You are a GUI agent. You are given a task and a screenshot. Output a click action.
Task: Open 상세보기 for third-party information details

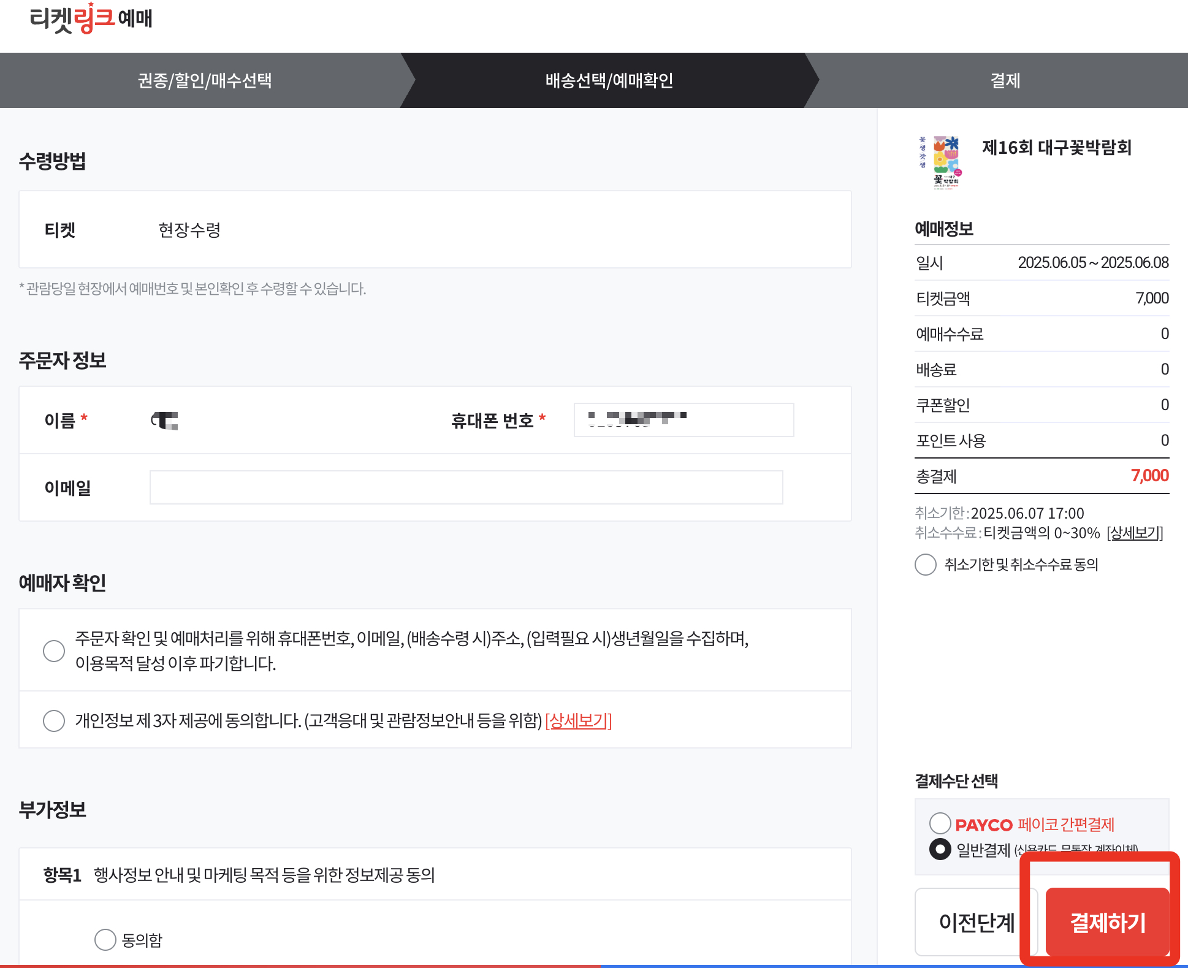[x=579, y=722]
